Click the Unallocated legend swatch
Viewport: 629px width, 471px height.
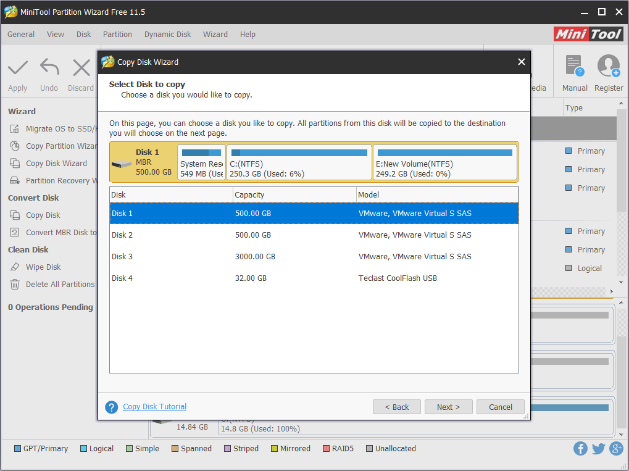point(370,449)
